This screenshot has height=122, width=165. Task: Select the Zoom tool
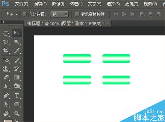pos(17,113)
